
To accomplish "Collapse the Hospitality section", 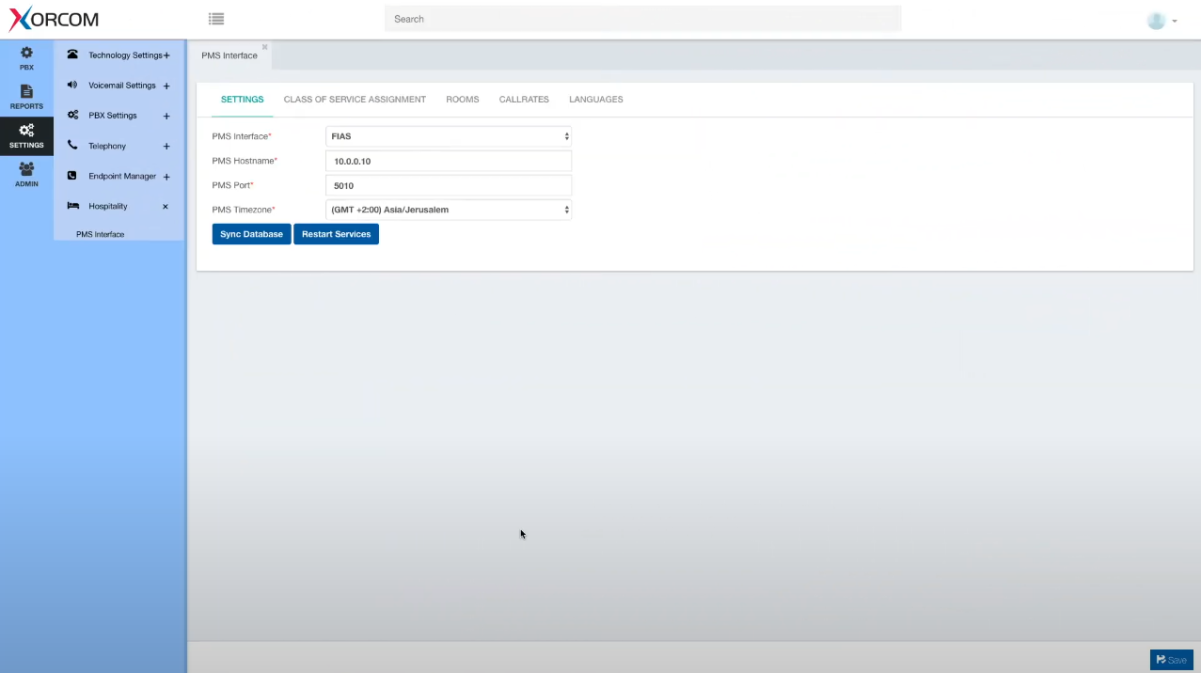I will (166, 206).
